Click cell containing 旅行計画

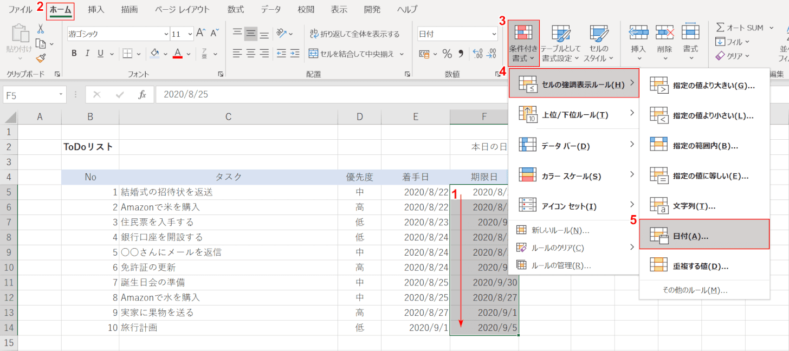228,328
